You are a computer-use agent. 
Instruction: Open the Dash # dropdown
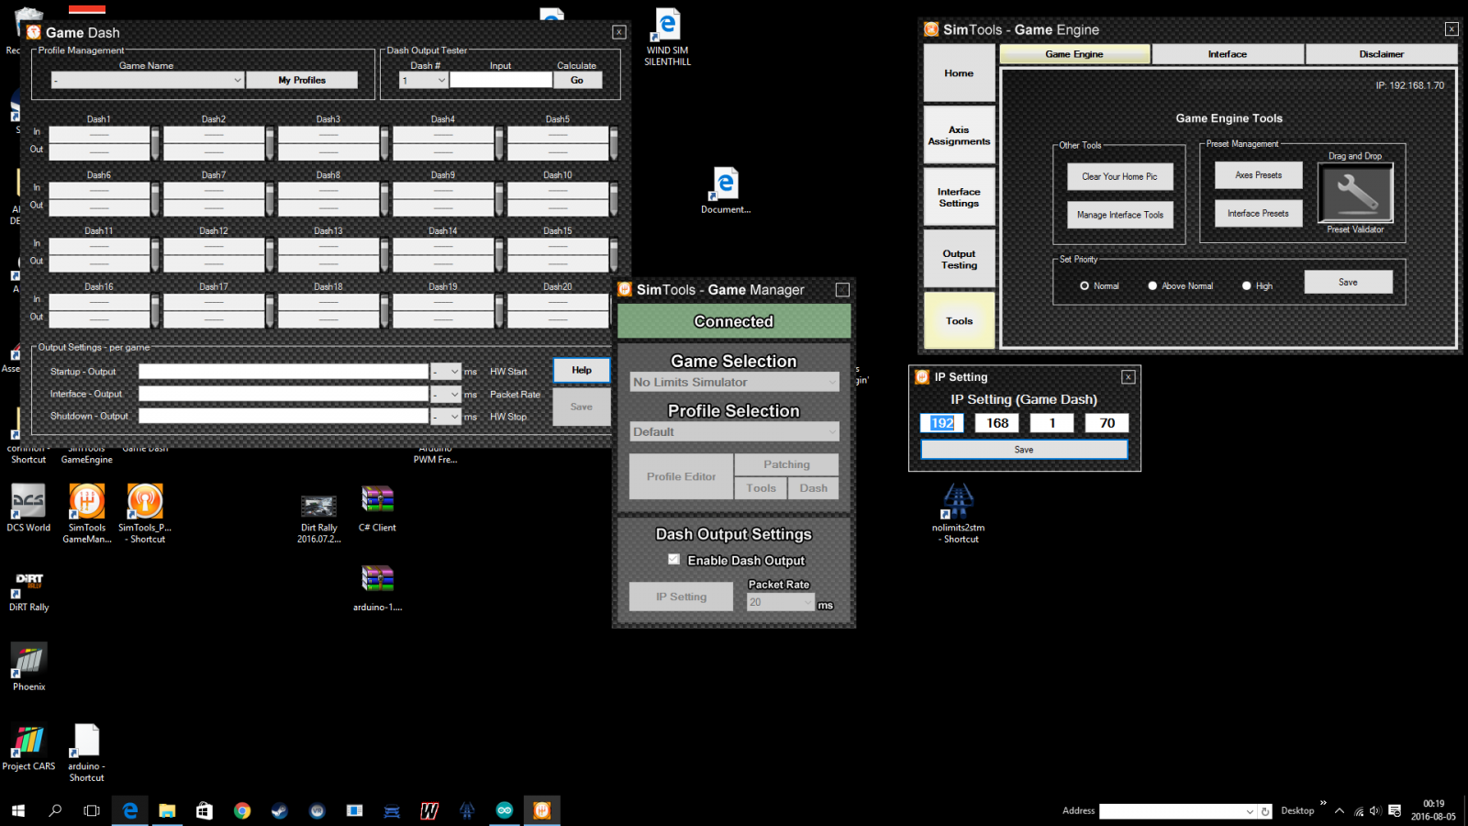[441, 80]
